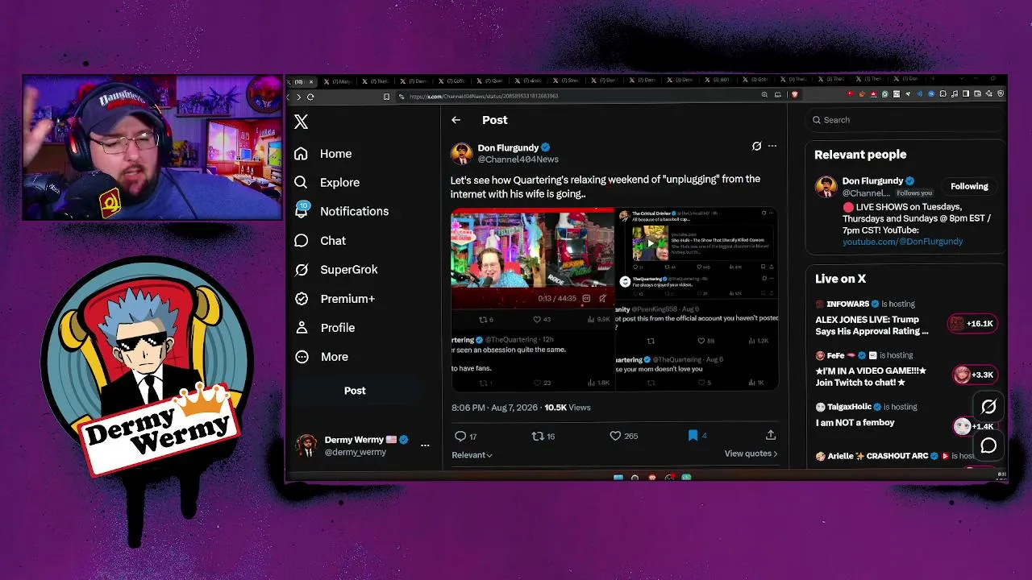The image size is (1032, 580).
Task: Click the Search field on X
Action: [x=905, y=120]
